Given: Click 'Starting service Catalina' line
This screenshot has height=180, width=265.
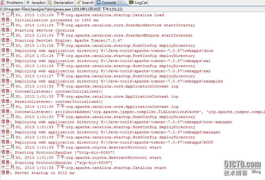Looking at the screenshot, I should point(38,30).
